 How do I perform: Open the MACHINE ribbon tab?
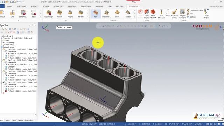[x=99, y=6]
